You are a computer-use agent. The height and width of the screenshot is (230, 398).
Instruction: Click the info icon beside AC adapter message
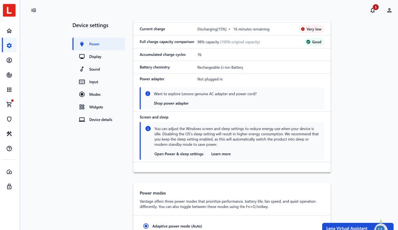click(148, 94)
